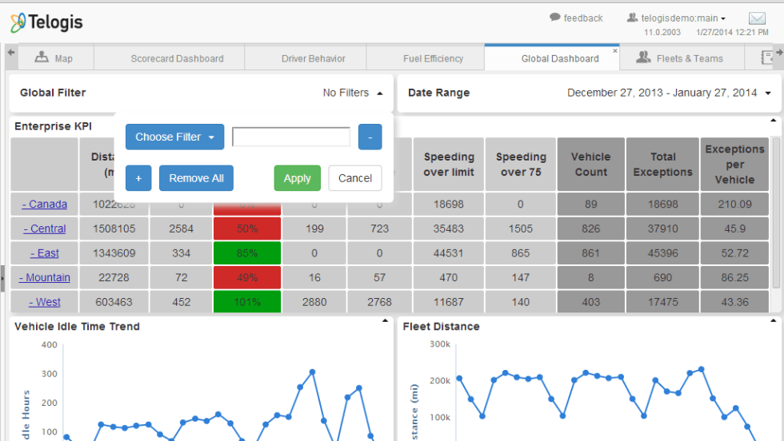
Task: Add a filter row with plus button
Action: [x=138, y=178]
